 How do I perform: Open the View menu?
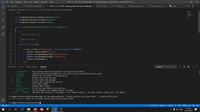pyautogui.click(x=26, y=2)
